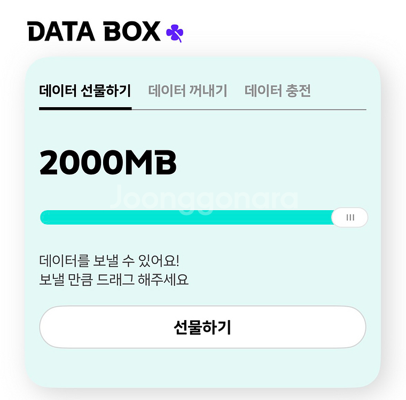Click the left end of the data slider

point(44,218)
